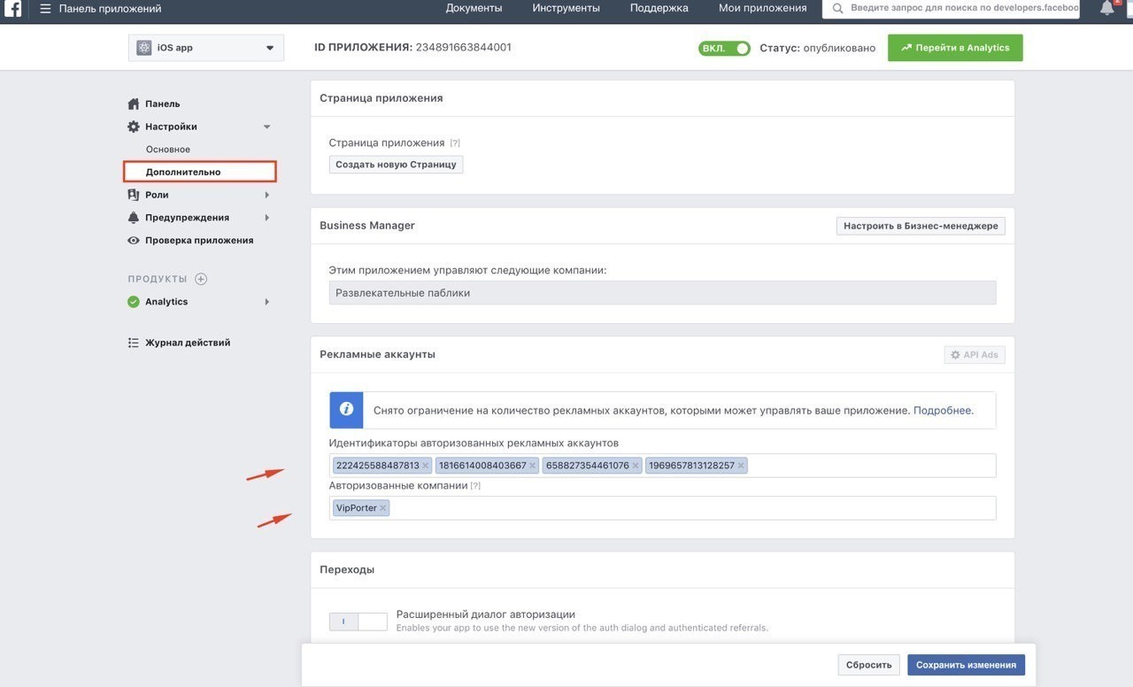1133x687 pixels.
Task: Select Дополнительно settings item
Action: 200,172
